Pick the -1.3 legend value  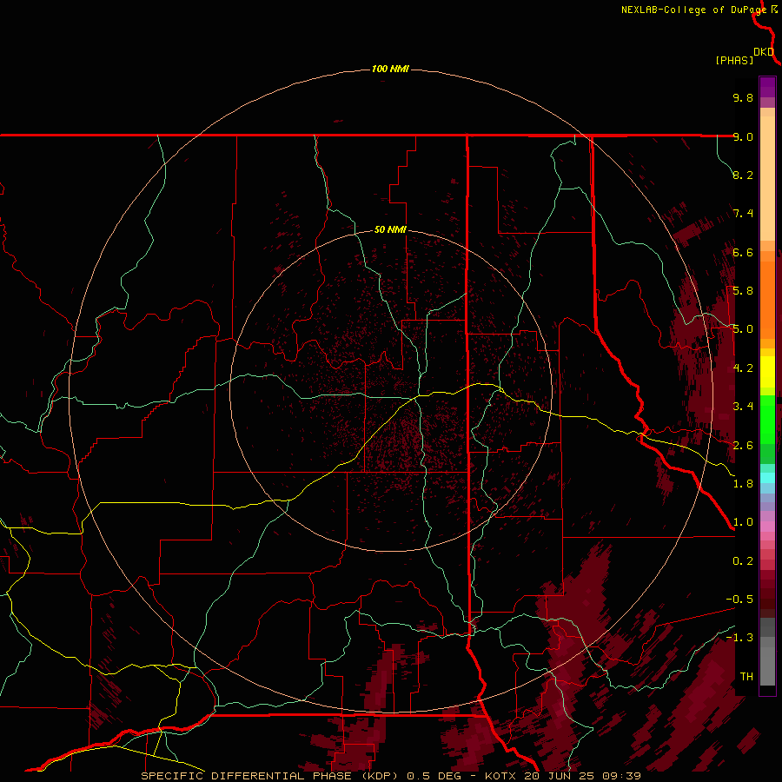[x=739, y=638]
